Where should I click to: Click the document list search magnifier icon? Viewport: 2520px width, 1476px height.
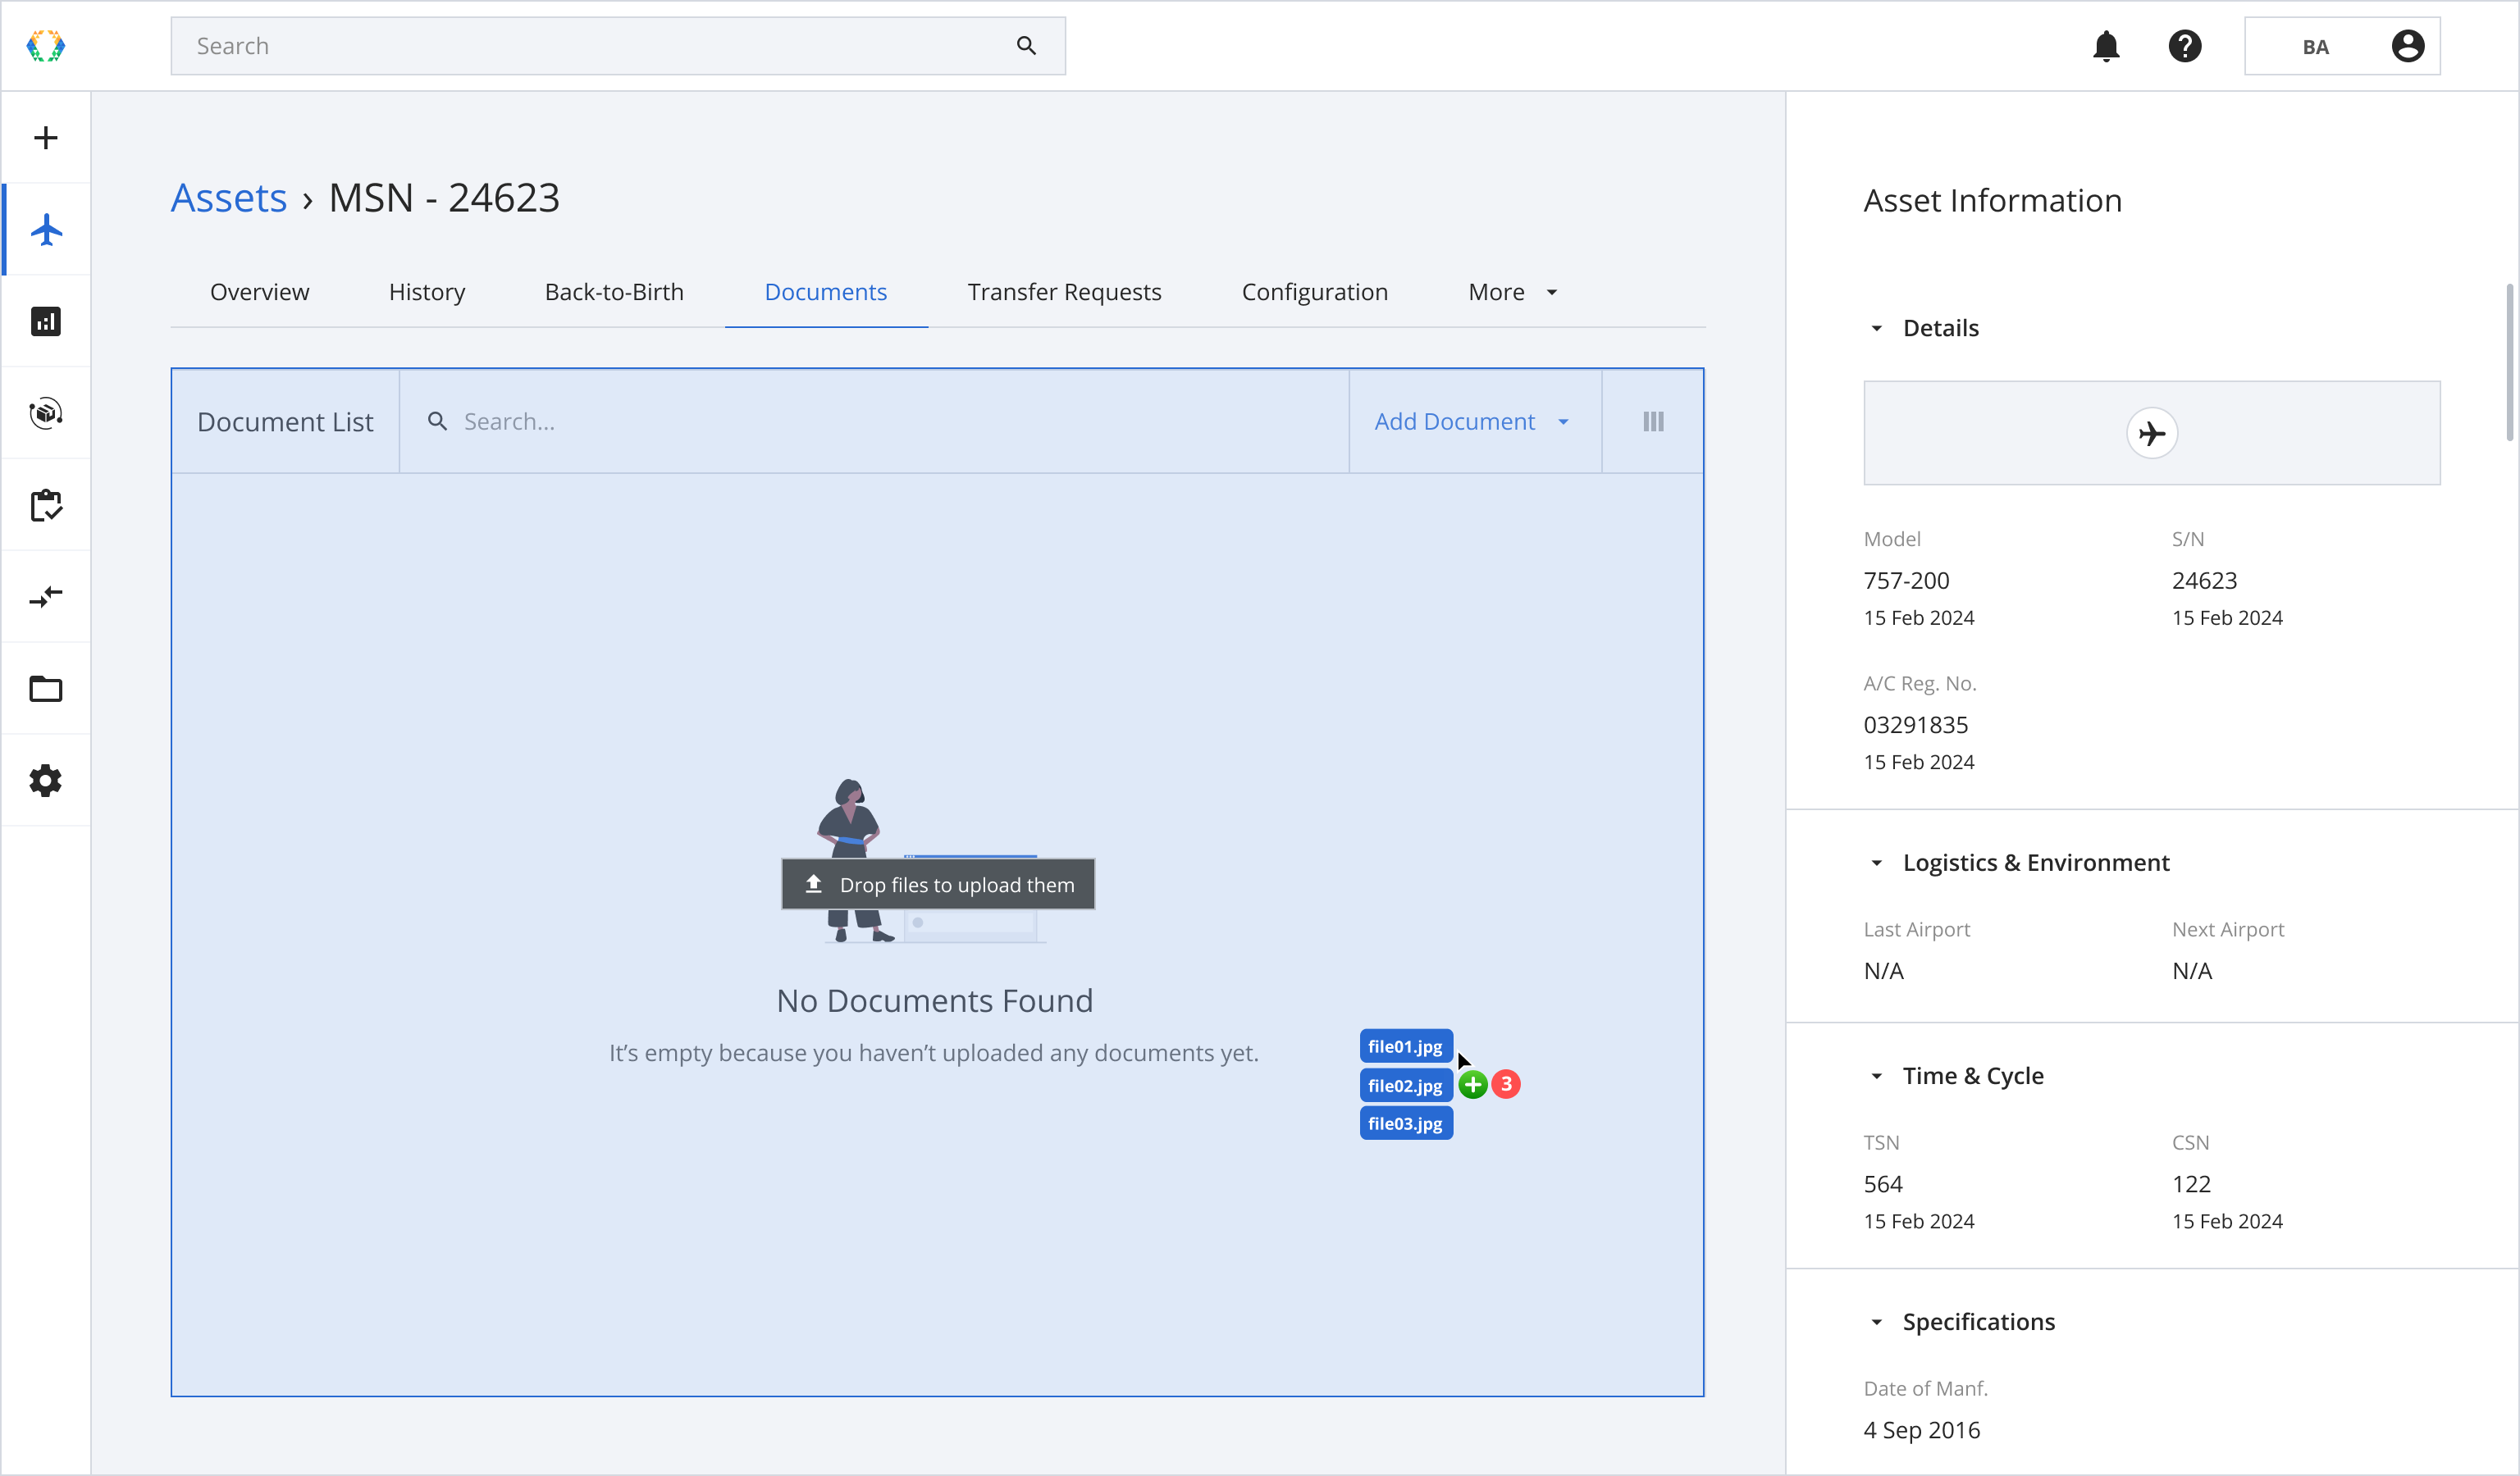(437, 421)
